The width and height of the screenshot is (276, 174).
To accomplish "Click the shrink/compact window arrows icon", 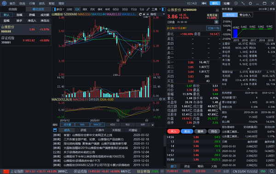I will [x=243, y=3].
